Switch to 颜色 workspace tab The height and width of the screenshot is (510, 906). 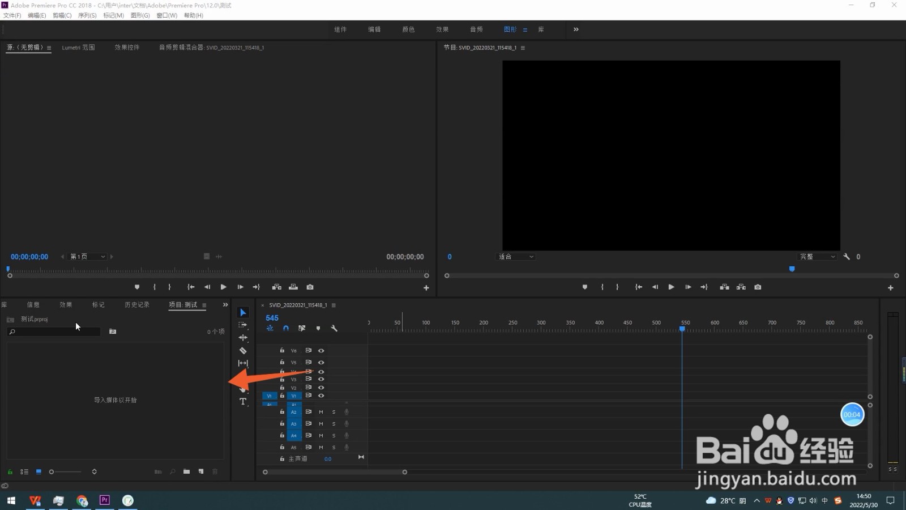tap(408, 29)
